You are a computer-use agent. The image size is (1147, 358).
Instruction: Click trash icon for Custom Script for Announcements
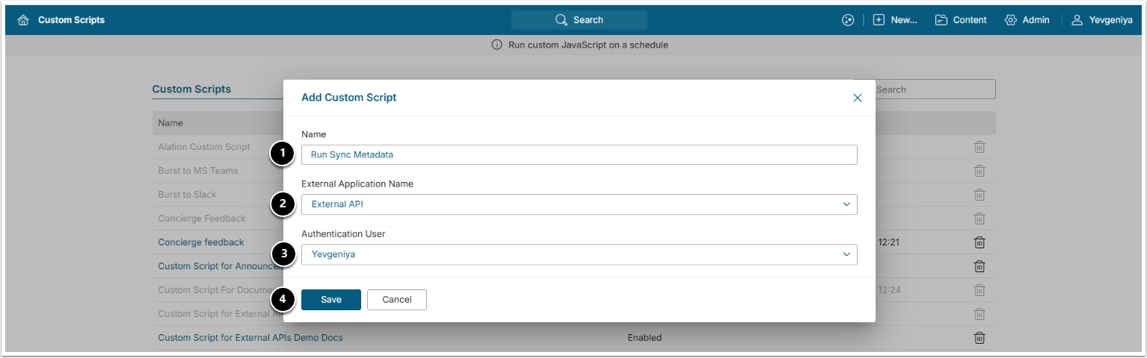(x=980, y=266)
